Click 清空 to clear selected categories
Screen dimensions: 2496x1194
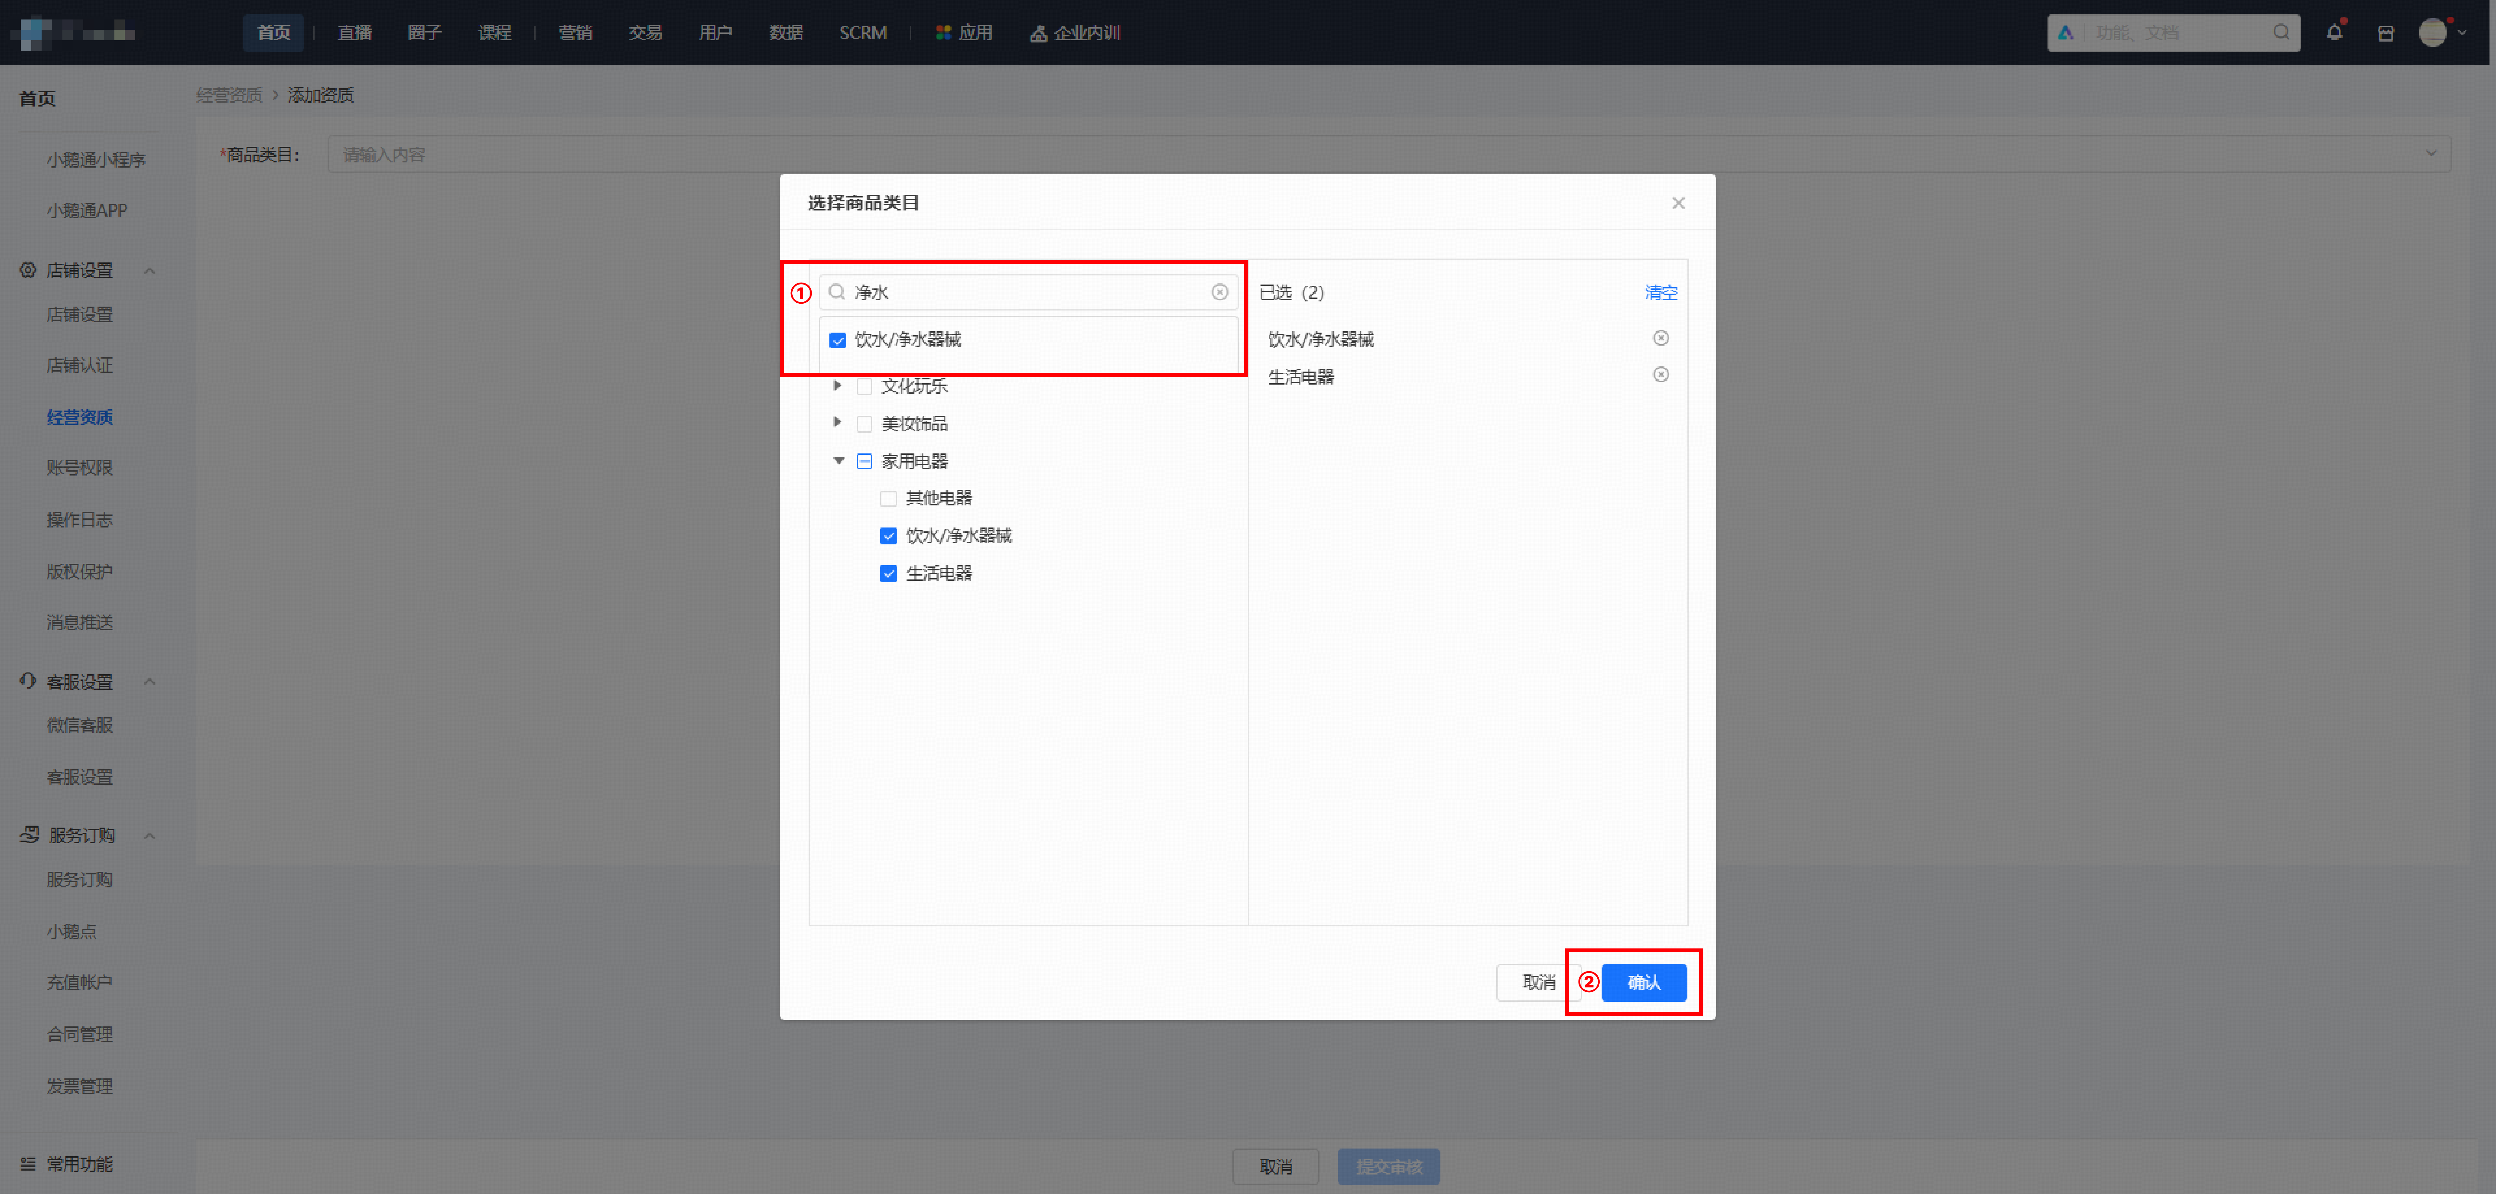click(1661, 292)
